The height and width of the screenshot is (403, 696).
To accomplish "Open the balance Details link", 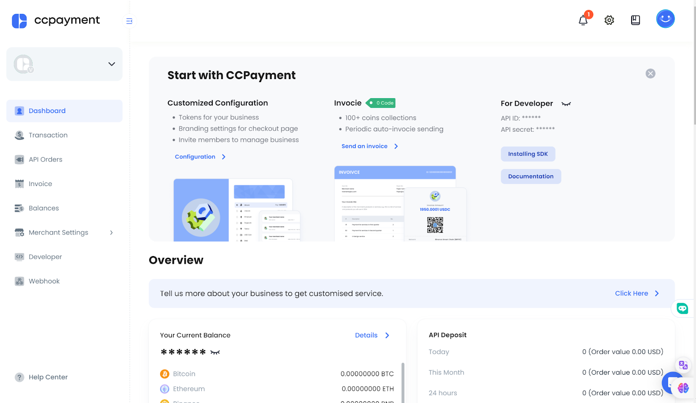I will point(366,335).
